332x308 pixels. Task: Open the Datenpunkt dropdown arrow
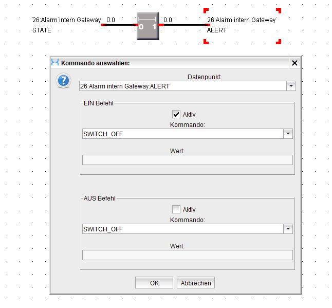(x=291, y=86)
